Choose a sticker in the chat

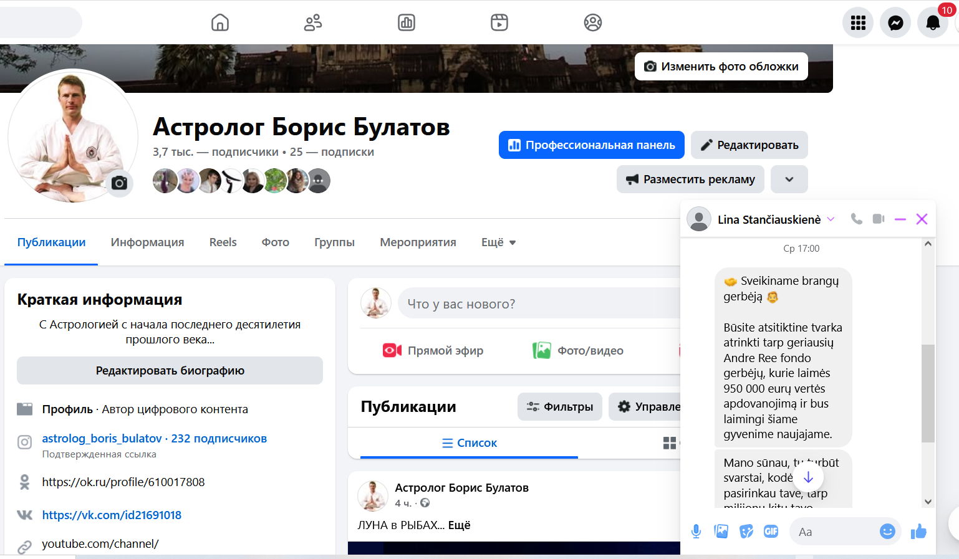coord(746,532)
